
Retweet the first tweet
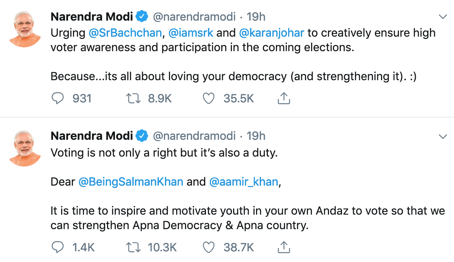point(133,98)
